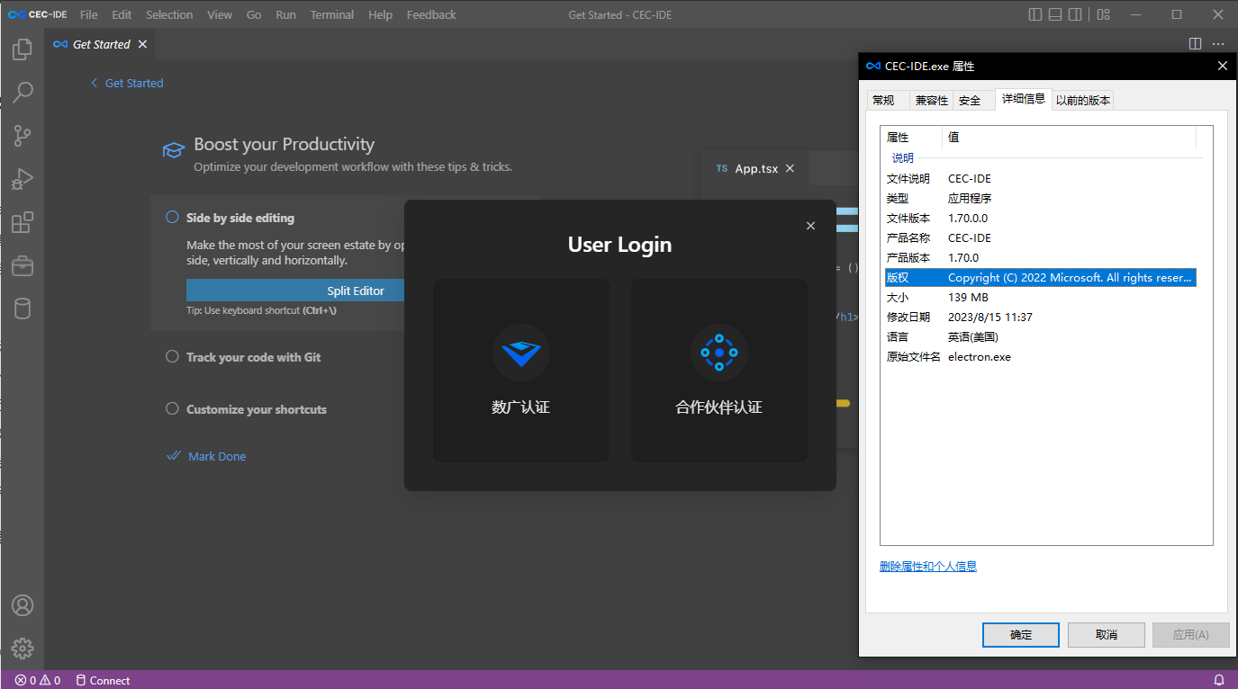Open the Terminal menu
Image resolution: width=1238 pixels, height=689 pixels.
point(332,14)
